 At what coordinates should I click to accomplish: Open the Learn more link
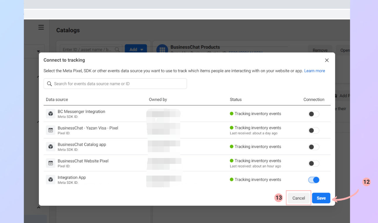(x=315, y=71)
